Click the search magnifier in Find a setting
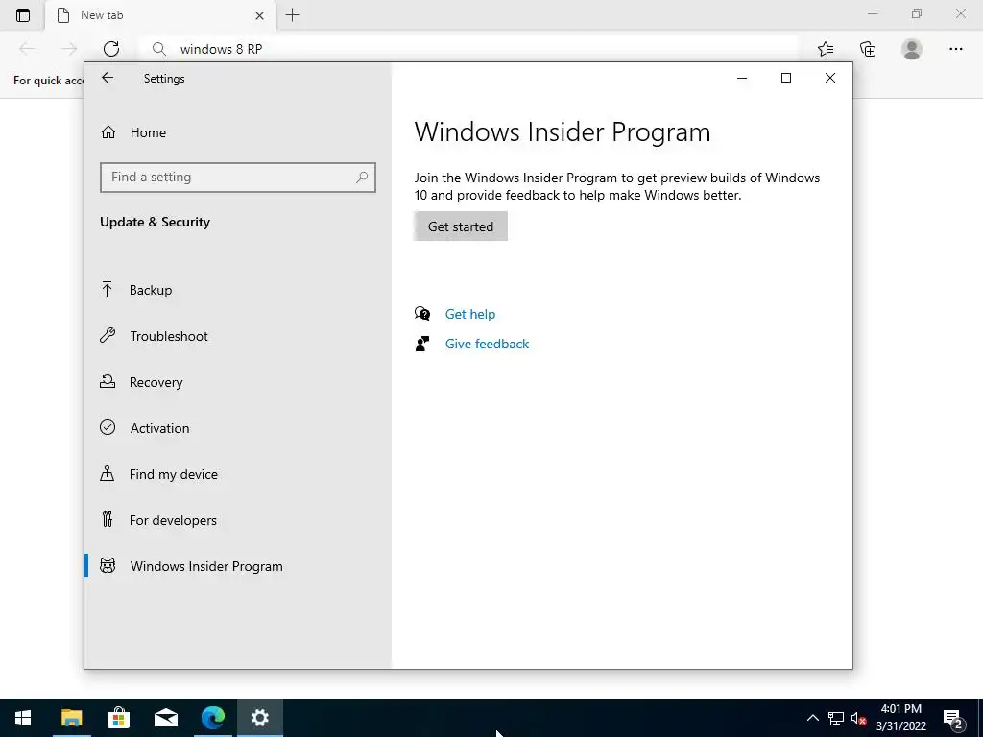This screenshot has height=737, width=983. 362,178
